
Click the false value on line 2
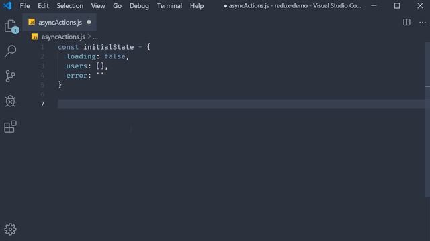pyautogui.click(x=115, y=56)
